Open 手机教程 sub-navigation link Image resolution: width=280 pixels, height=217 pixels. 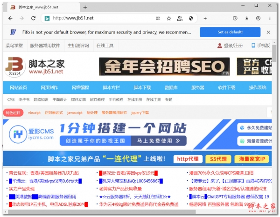click(x=116, y=99)
